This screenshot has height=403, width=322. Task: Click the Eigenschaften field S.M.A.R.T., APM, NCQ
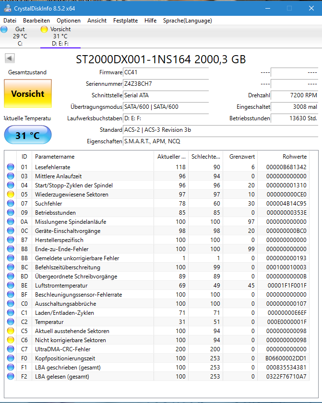point(221,141)
